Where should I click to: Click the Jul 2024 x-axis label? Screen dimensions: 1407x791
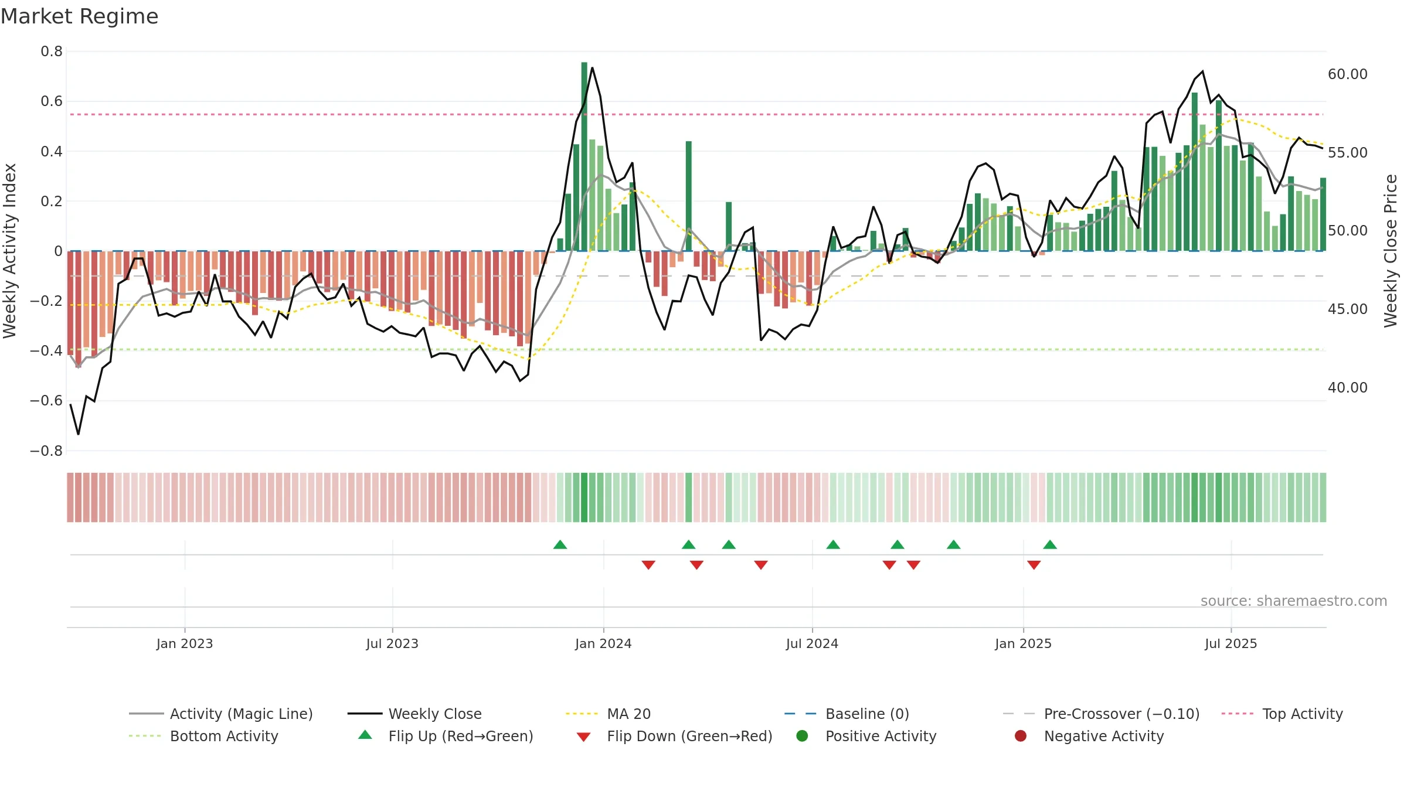[812, 644]
